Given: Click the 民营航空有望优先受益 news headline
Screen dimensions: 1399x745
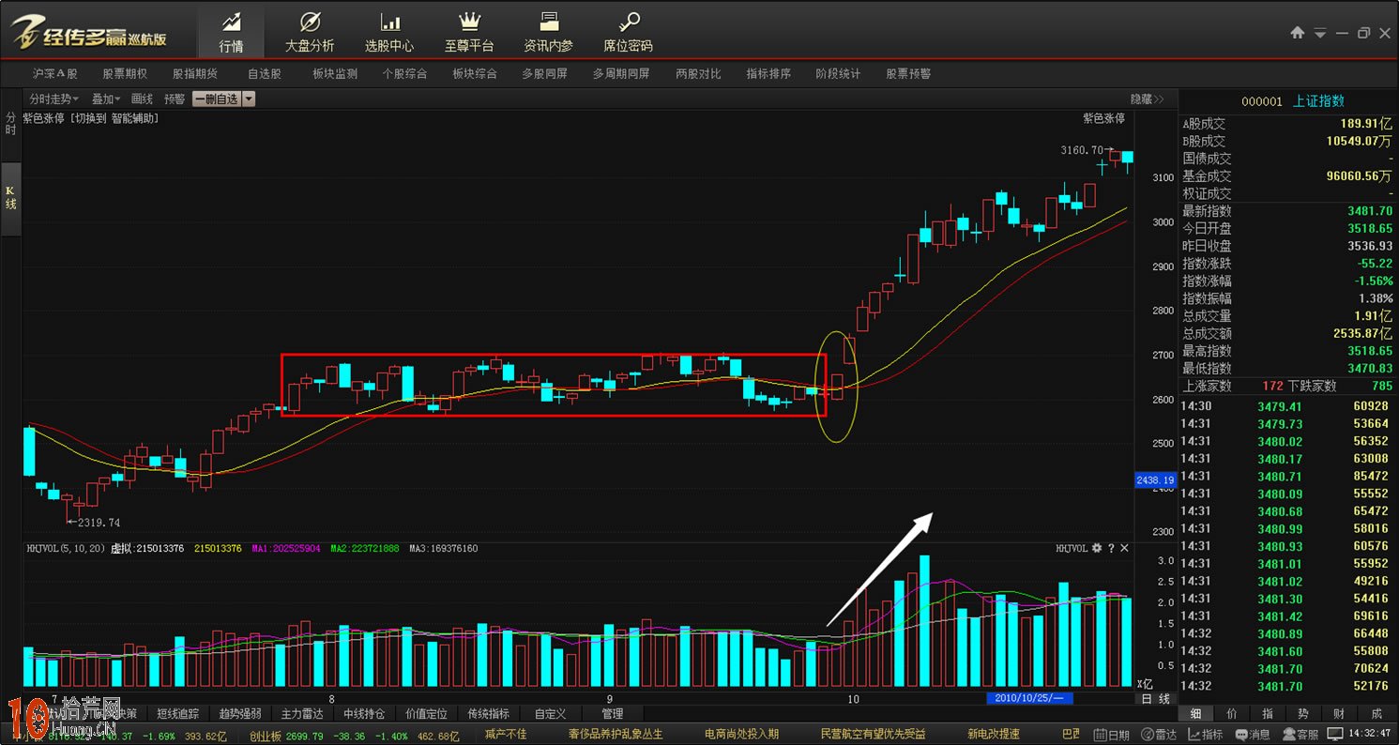Looking at the screenshot, I should click(873, 735).
